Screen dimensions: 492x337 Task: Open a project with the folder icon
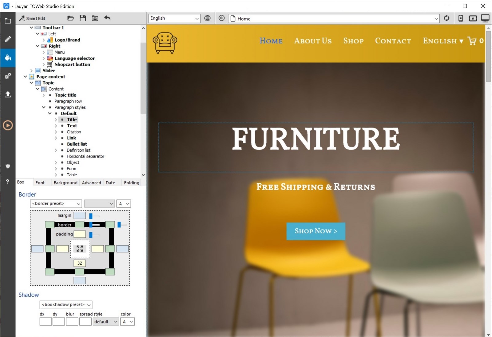pyautogui.click(x=70, y=18)
